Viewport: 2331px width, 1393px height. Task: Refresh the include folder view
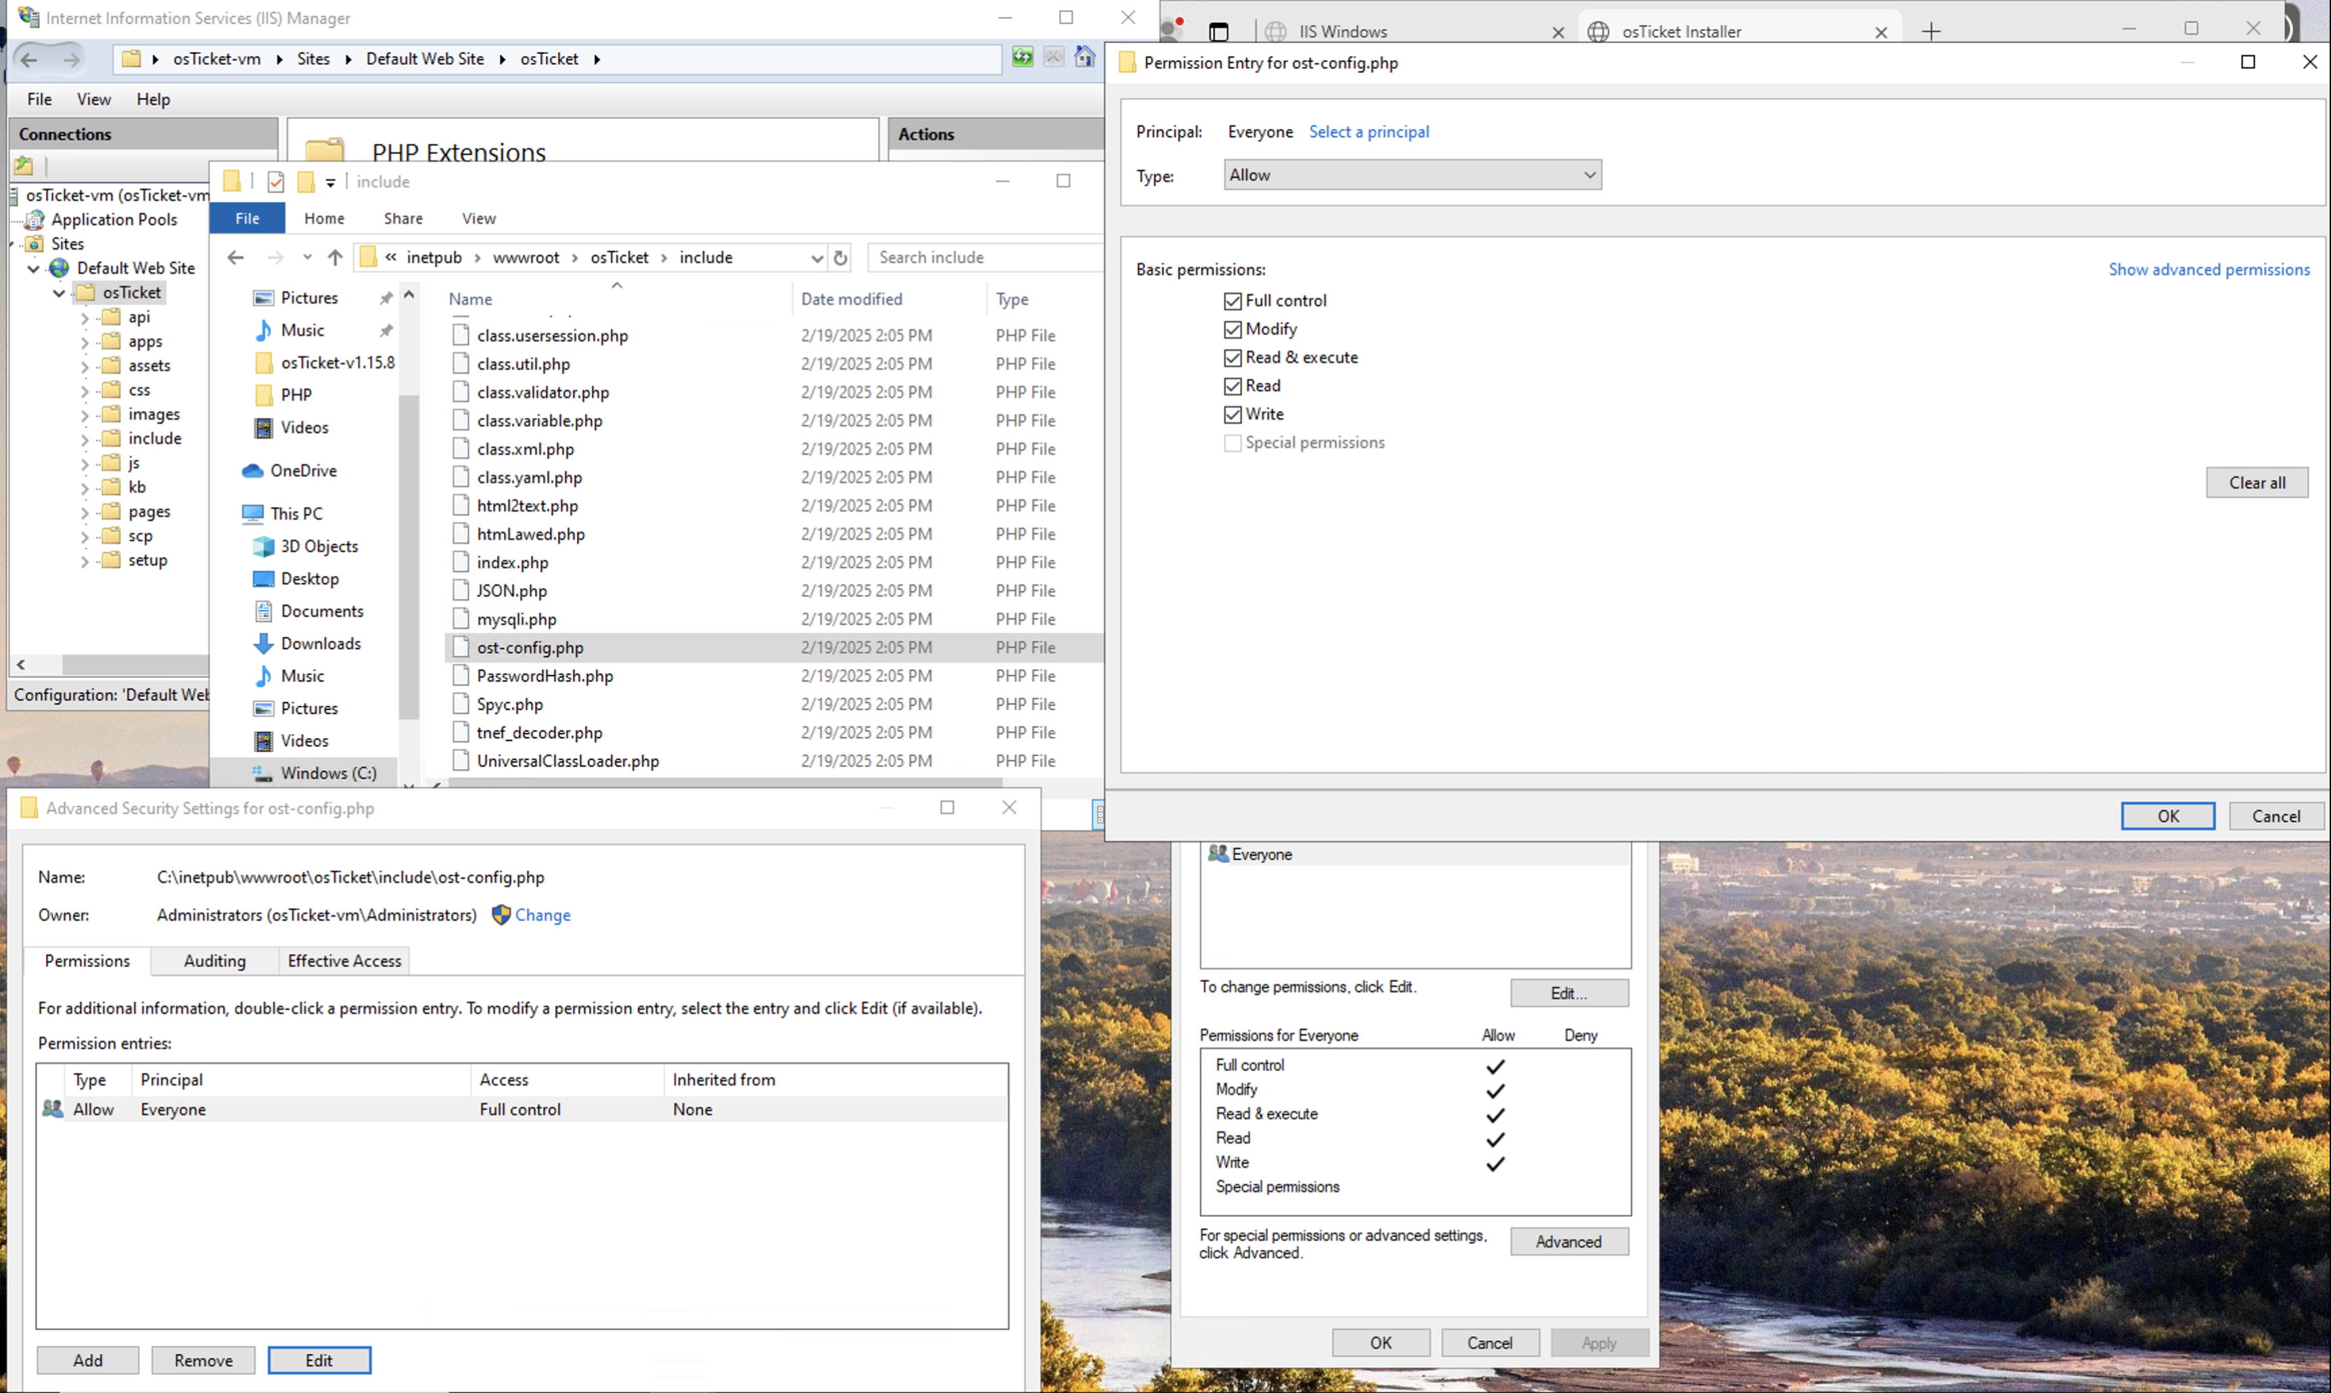click(840, 257)
